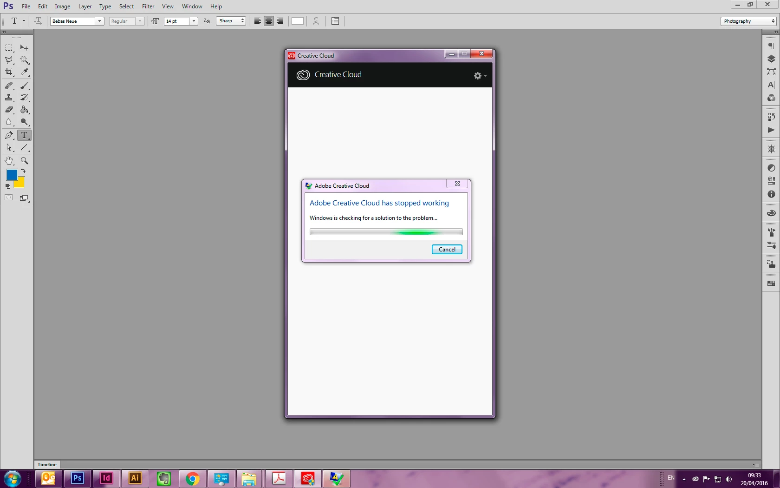
Task: Toggle text orientation button
Action: pos(38,21)
